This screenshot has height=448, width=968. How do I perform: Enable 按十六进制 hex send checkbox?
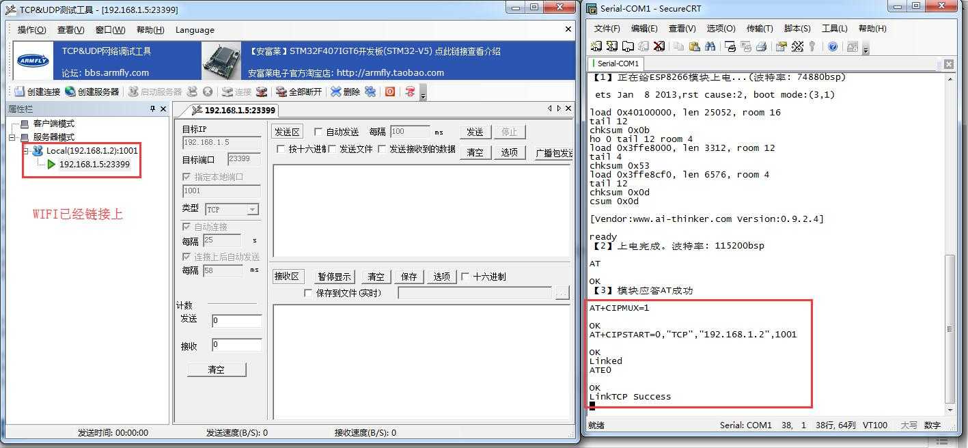pos(281,149)
